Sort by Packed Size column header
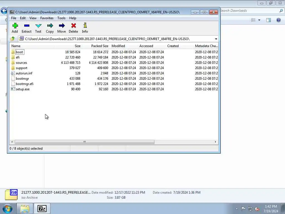 click(96, 46)
